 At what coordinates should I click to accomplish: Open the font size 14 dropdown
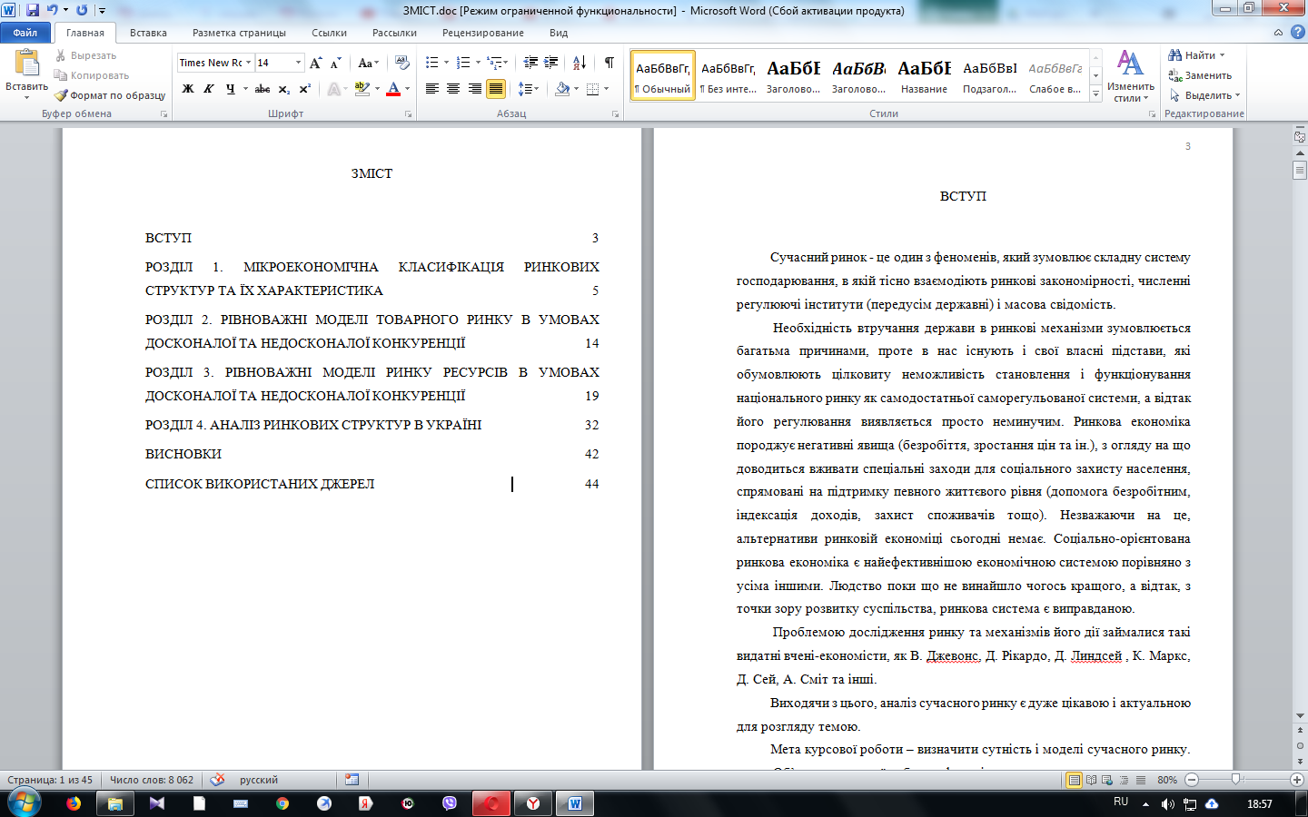(279, 63)
